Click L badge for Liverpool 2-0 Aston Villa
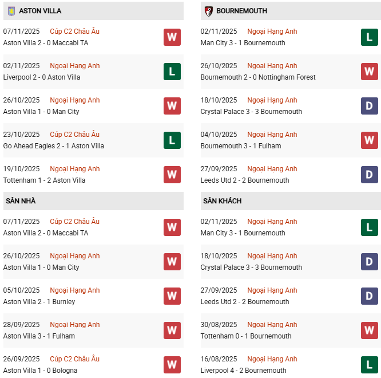 tap(172, 72)
